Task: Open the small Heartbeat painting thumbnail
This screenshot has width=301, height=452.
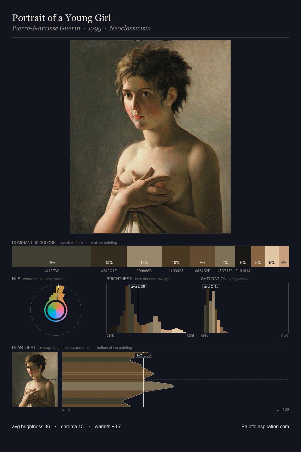Action: 35,379
